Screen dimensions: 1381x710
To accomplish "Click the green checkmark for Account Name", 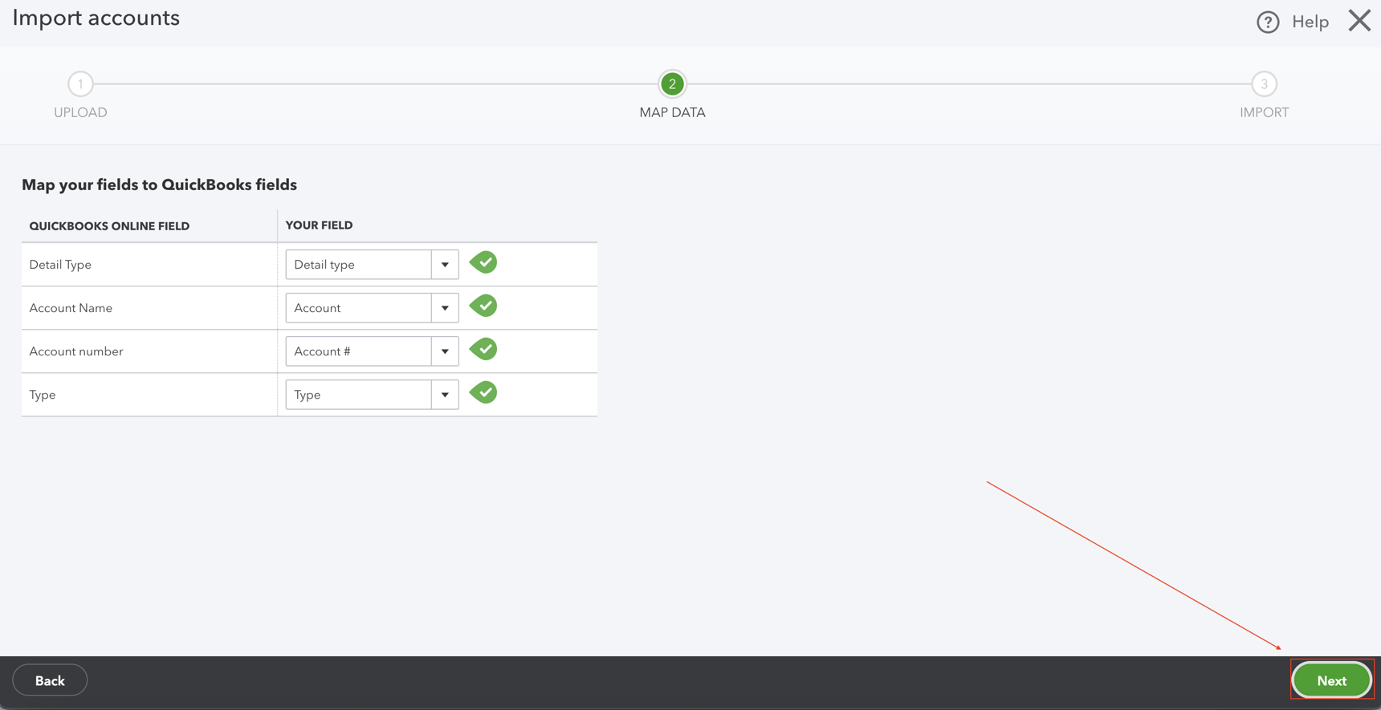I will pyautogui.click(x=483, y=306).
